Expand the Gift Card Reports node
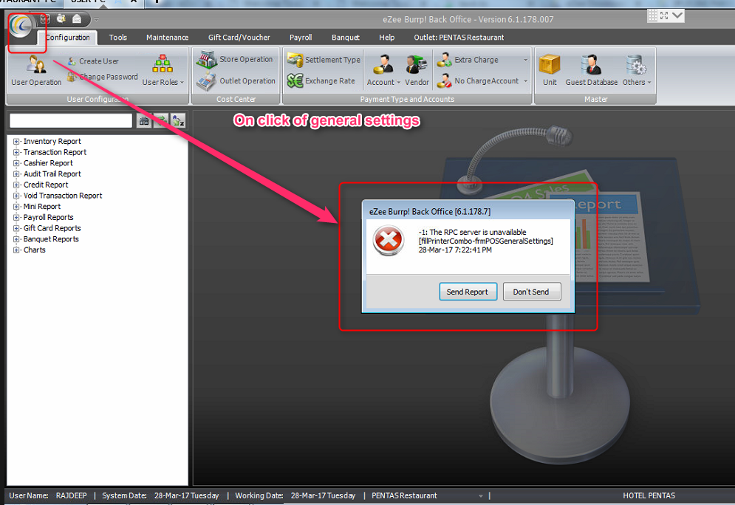This screenshot has width=735, height=505. click(16, 228)
